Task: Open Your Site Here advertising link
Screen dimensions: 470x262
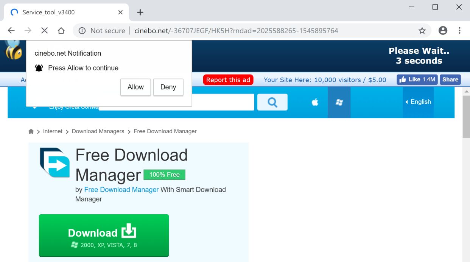Action: [325, 80]
